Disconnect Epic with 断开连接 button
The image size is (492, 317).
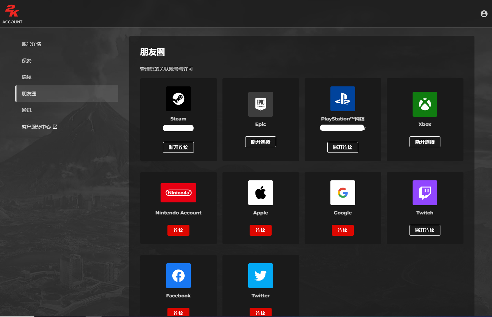pos(261,142)
